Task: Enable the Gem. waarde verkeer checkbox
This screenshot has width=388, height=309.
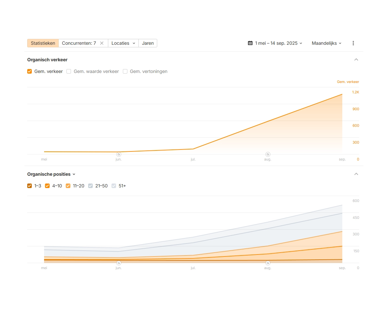Action: 69,71
